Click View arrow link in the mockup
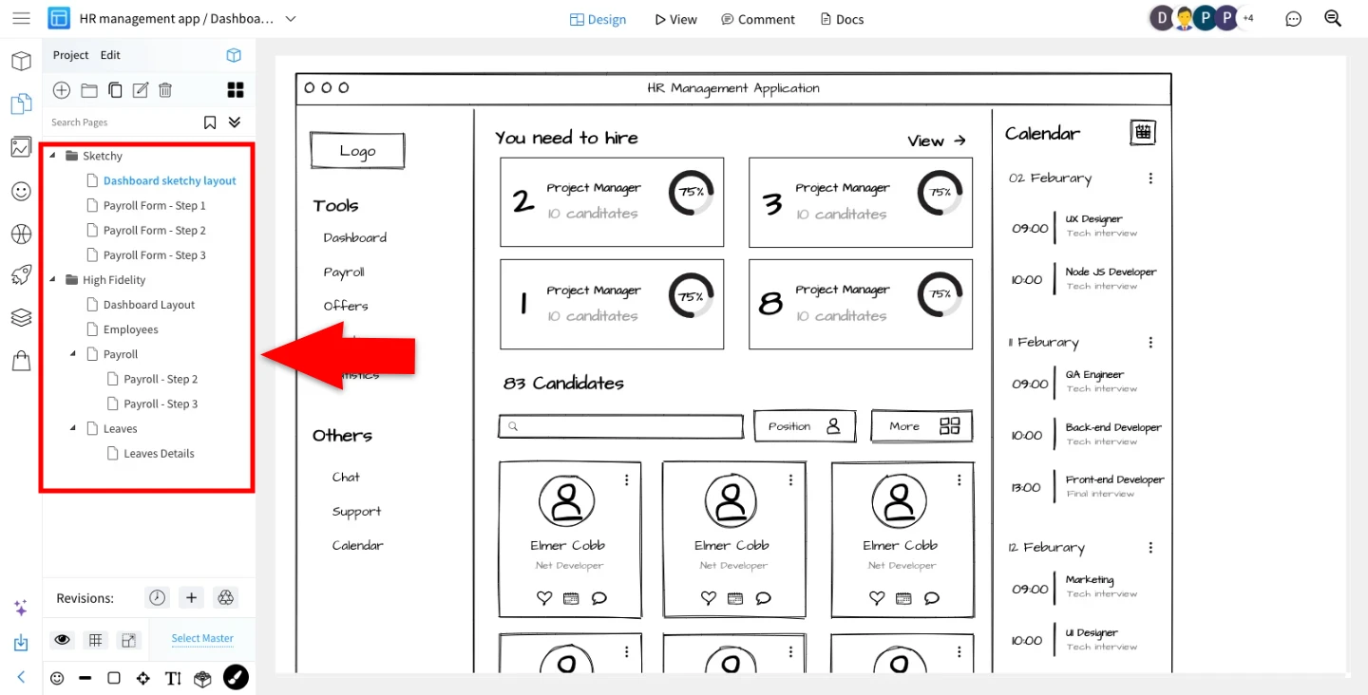The width and height of the screenshot is (1368, 695). pos(937,141)
